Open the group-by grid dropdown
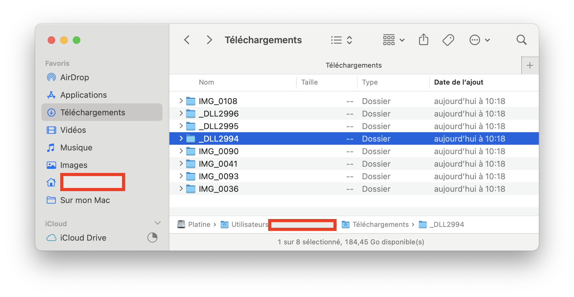Viewport: 574px width, 297px height. pyautogui.click(x=394, y=40)
